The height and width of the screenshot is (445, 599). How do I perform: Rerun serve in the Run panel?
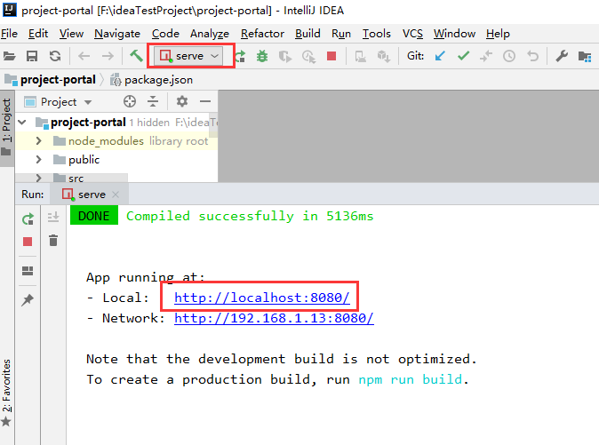coord(28,219)
